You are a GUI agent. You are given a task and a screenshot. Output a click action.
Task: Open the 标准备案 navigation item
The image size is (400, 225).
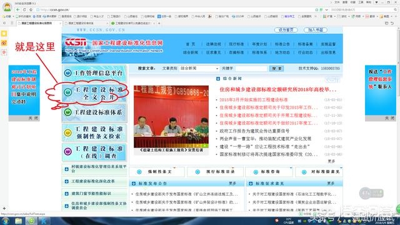[x=306, y=44]
